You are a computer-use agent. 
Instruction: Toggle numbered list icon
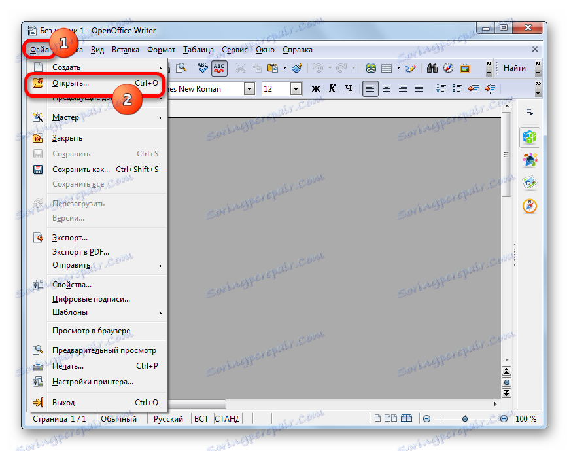pyautogui.click(x=441, y=88)
